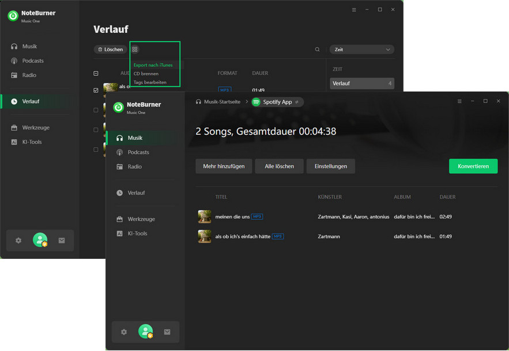Open the user profile avatar in front window
This screenshot has width=509, height=351.
(145, 331)
